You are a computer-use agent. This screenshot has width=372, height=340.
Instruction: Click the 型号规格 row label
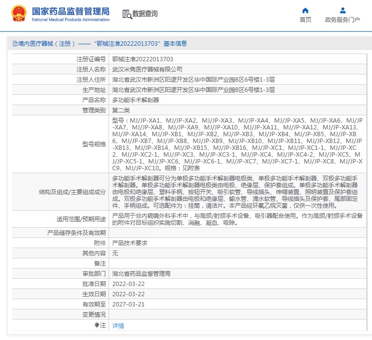pyautogui.click(x=94, y=144)
